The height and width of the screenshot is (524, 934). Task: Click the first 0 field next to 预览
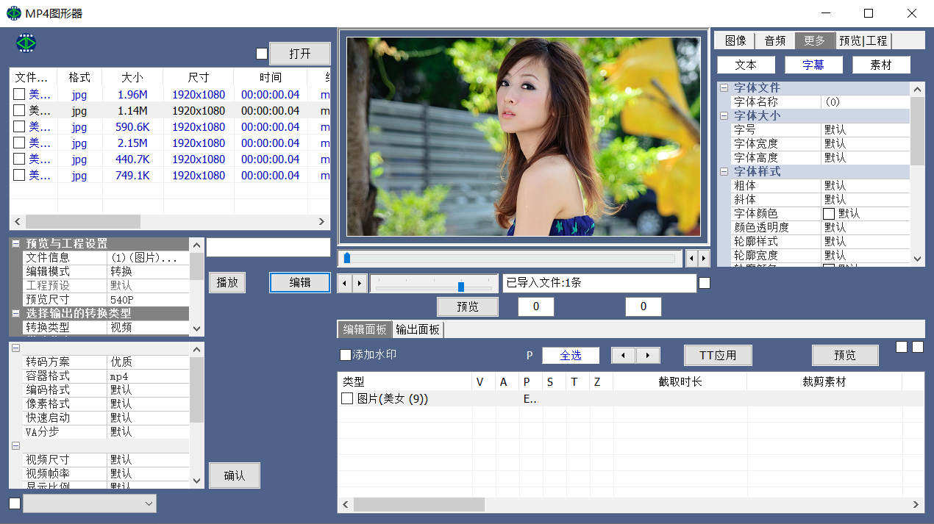coord(536,306)
